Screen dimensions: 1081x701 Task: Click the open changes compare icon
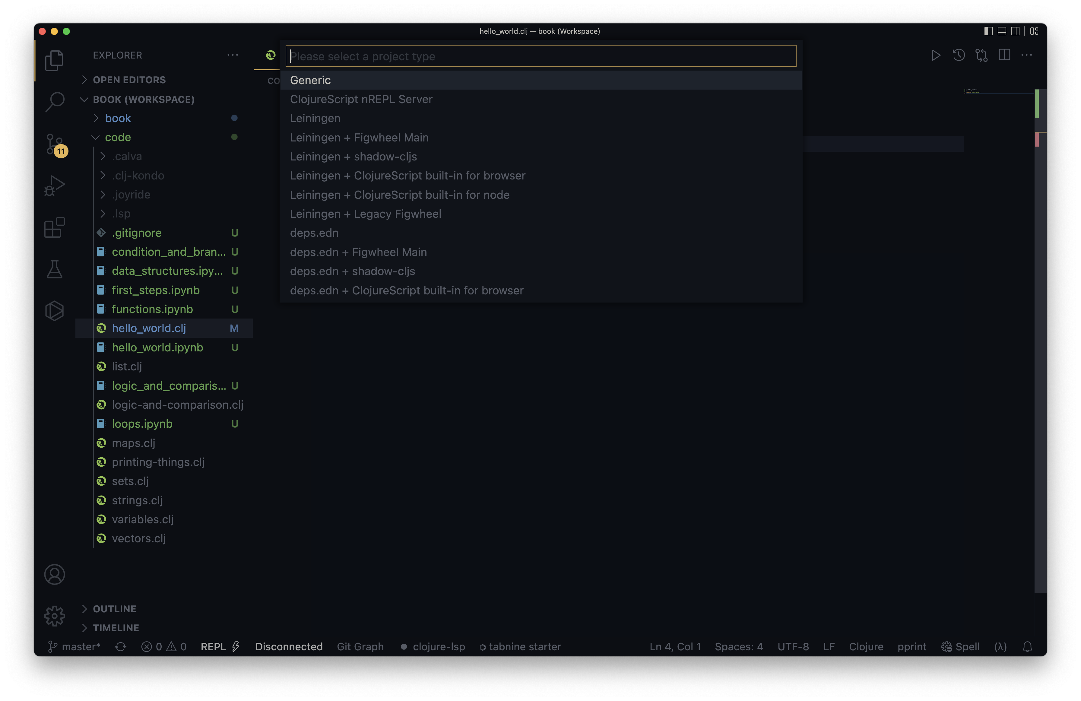pos(981,56)
